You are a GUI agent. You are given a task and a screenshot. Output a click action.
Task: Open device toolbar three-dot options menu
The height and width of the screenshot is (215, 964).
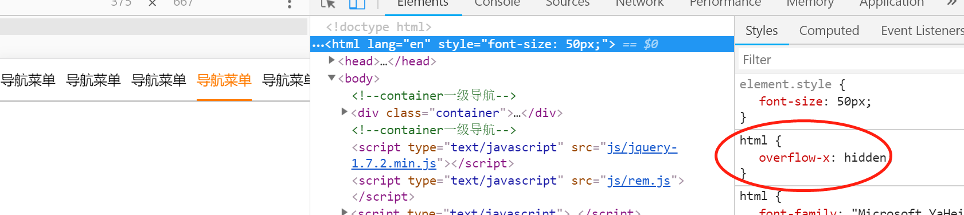[290, 4]
